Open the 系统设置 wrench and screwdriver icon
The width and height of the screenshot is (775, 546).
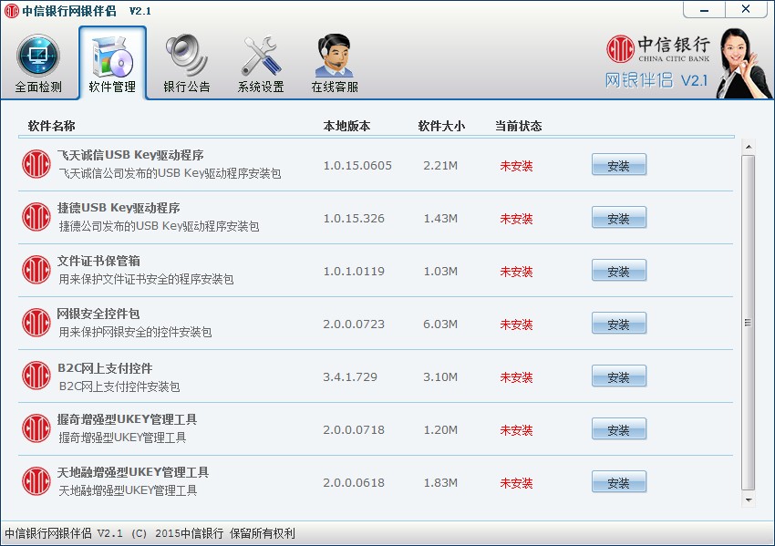(261, 56)
